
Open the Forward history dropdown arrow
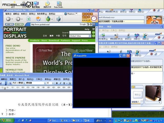pyautogui.click(x=22, y=19)
